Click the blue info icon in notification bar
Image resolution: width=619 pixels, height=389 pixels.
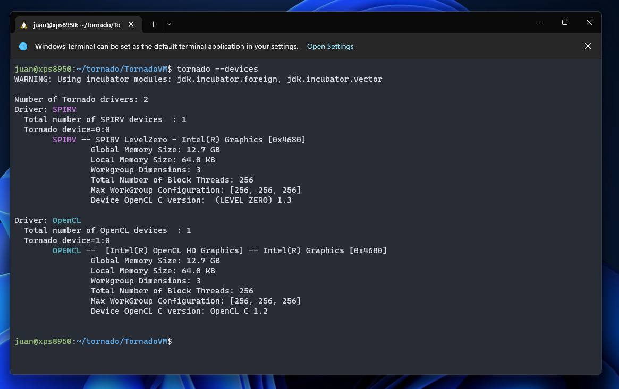pos(23,47)
